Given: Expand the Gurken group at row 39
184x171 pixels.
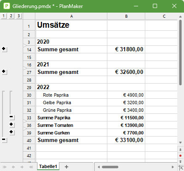Looking at the screenshot, I should pyautogui.click(x=12, y=132).
